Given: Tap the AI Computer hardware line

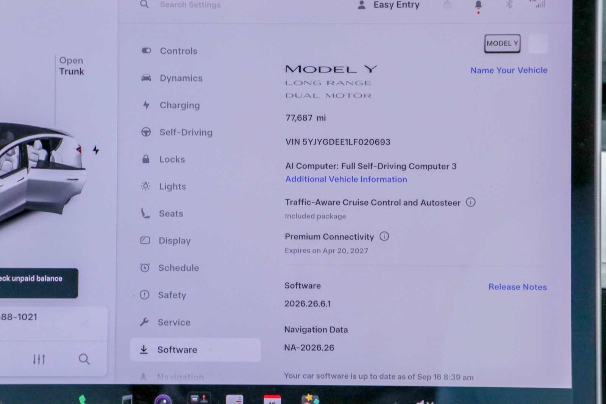Looking at the screenshot, I should tap(371, 166).
